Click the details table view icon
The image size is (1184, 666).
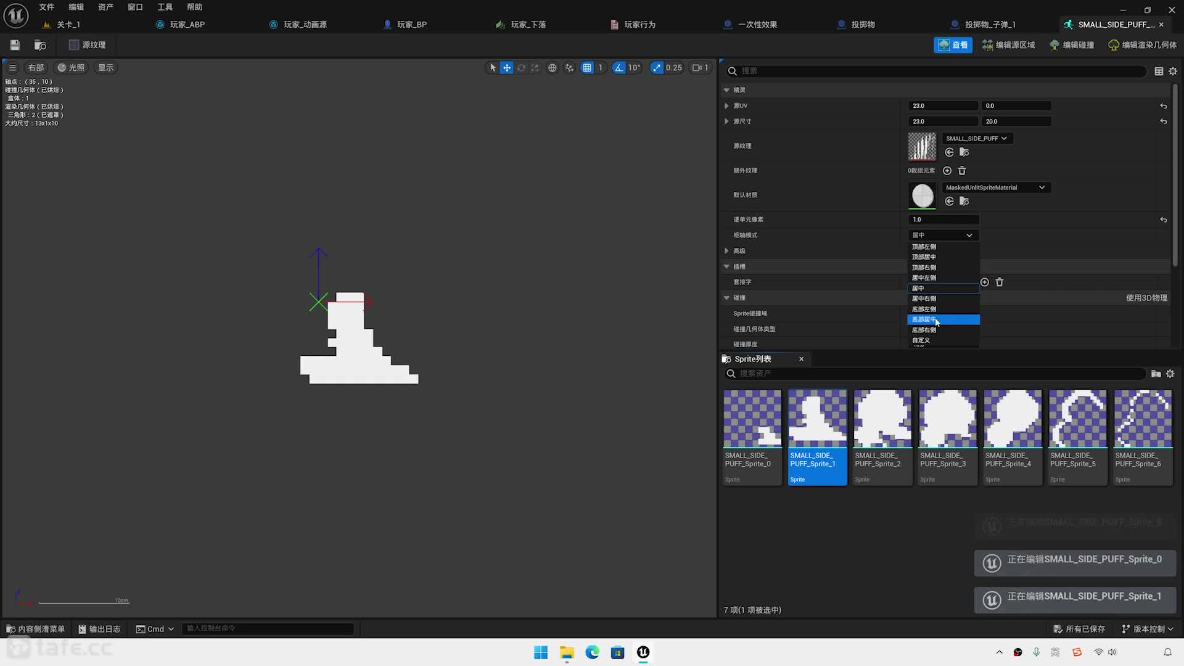1159,72
